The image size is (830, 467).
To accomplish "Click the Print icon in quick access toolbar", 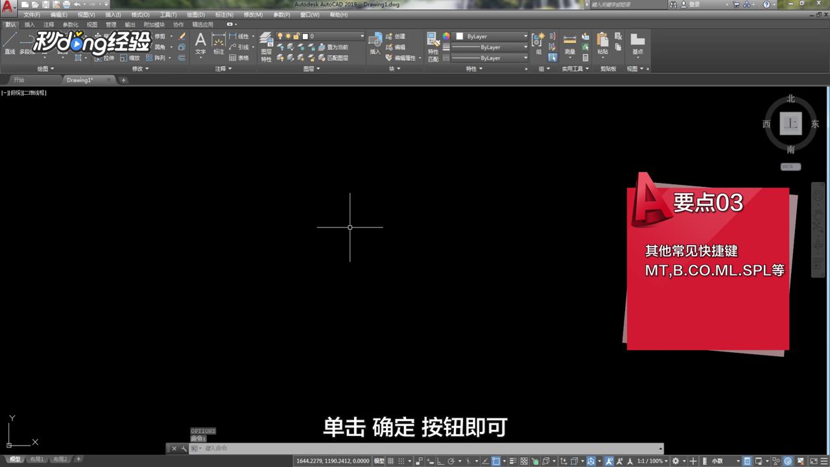I will pyautogui.click(x=66, y=5).
